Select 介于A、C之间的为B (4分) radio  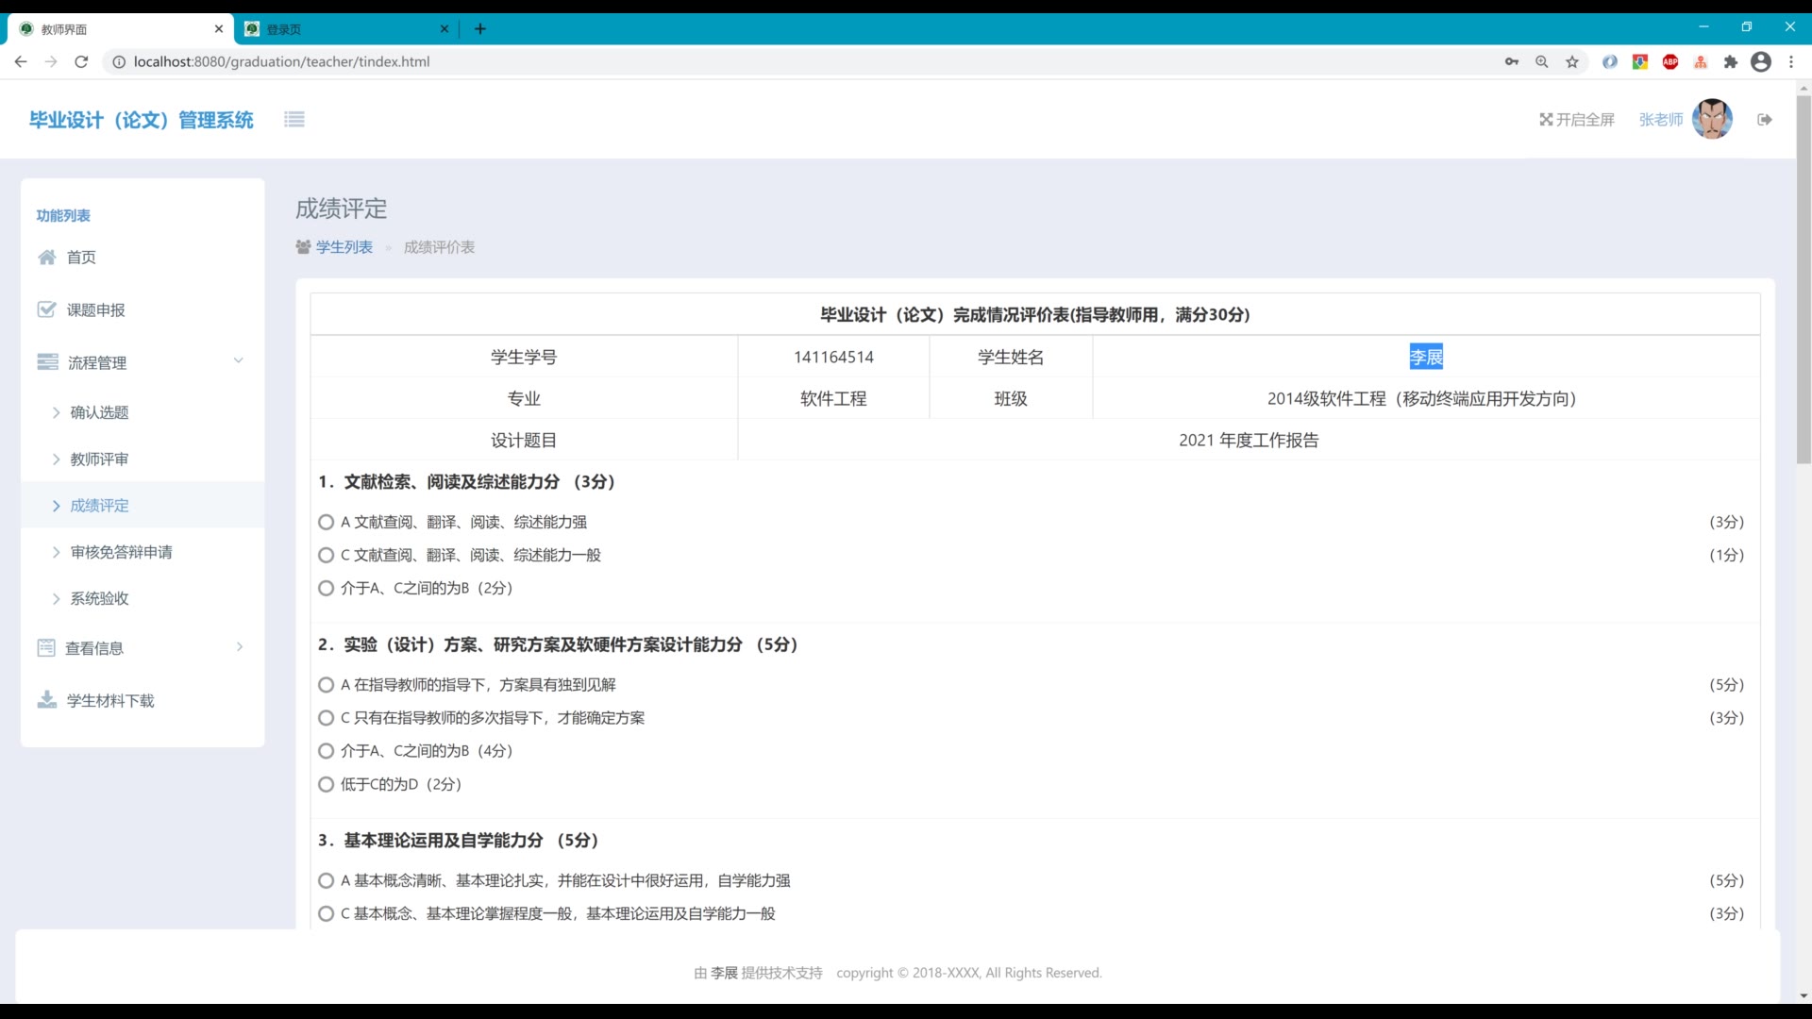(327, 751)
